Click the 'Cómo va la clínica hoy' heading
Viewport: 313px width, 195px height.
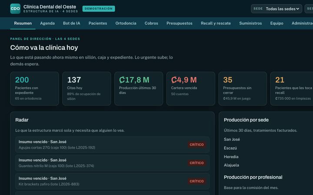[x=44, y=48]
